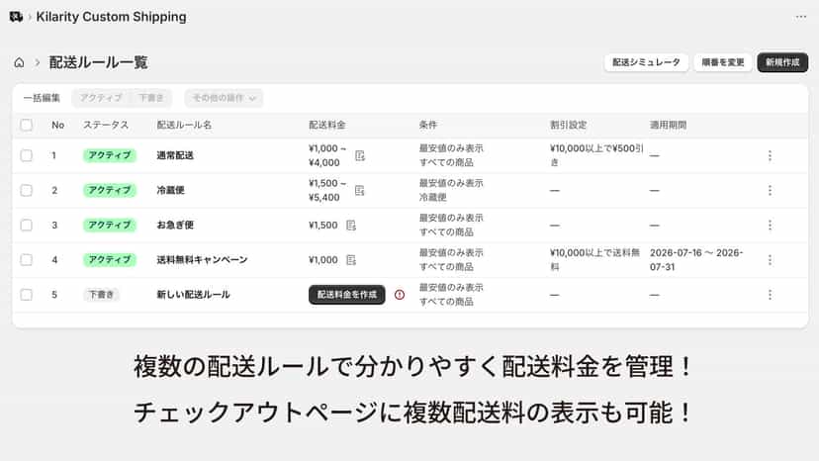
Task: Click the アクティブ status badge in row 1
Action: pos(110,155)
